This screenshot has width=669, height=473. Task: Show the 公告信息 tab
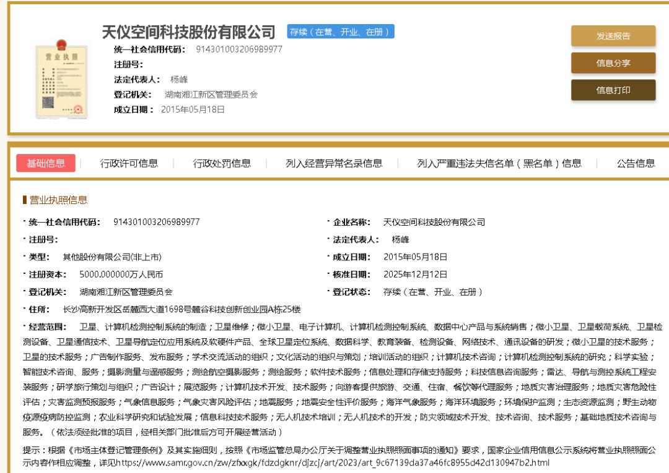tap(636, 163)
